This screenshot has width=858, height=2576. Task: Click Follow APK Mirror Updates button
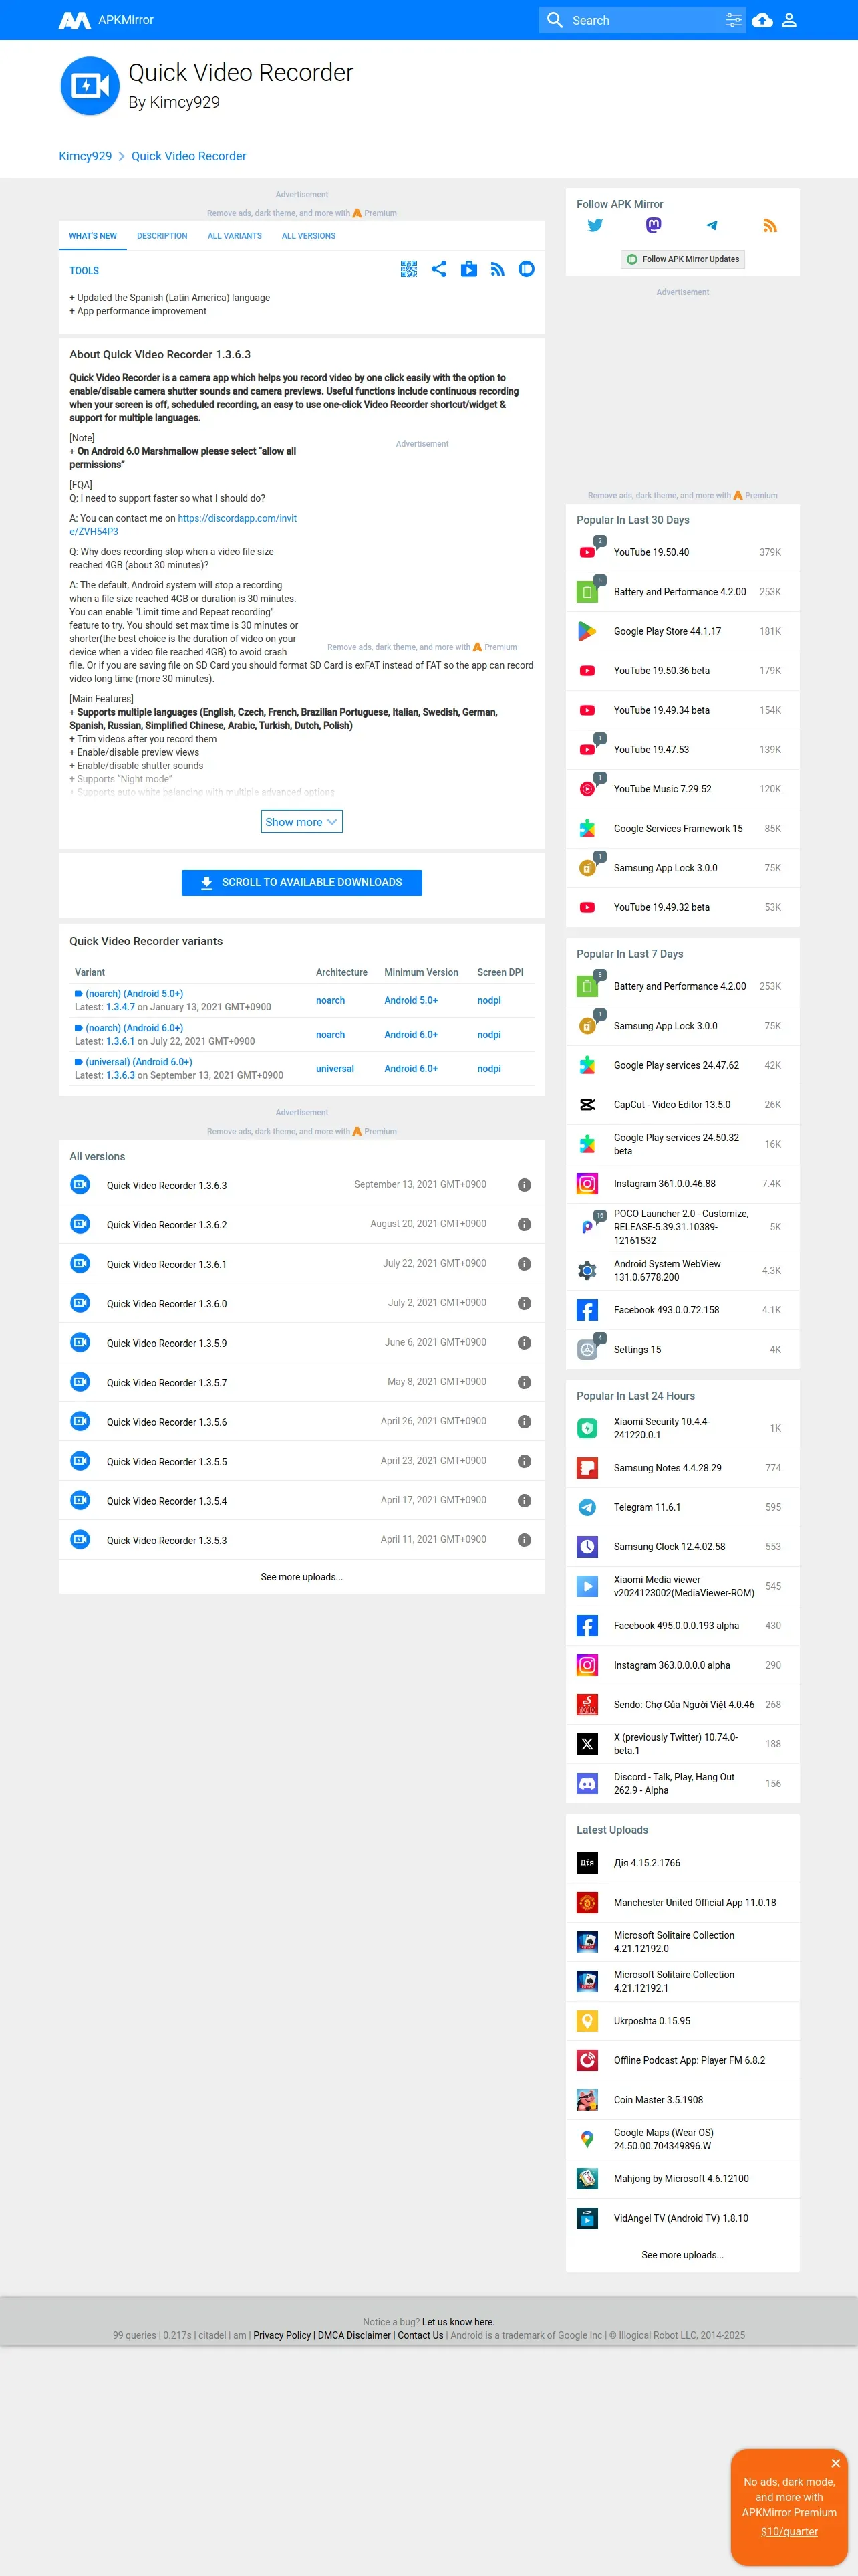point(683,259)
